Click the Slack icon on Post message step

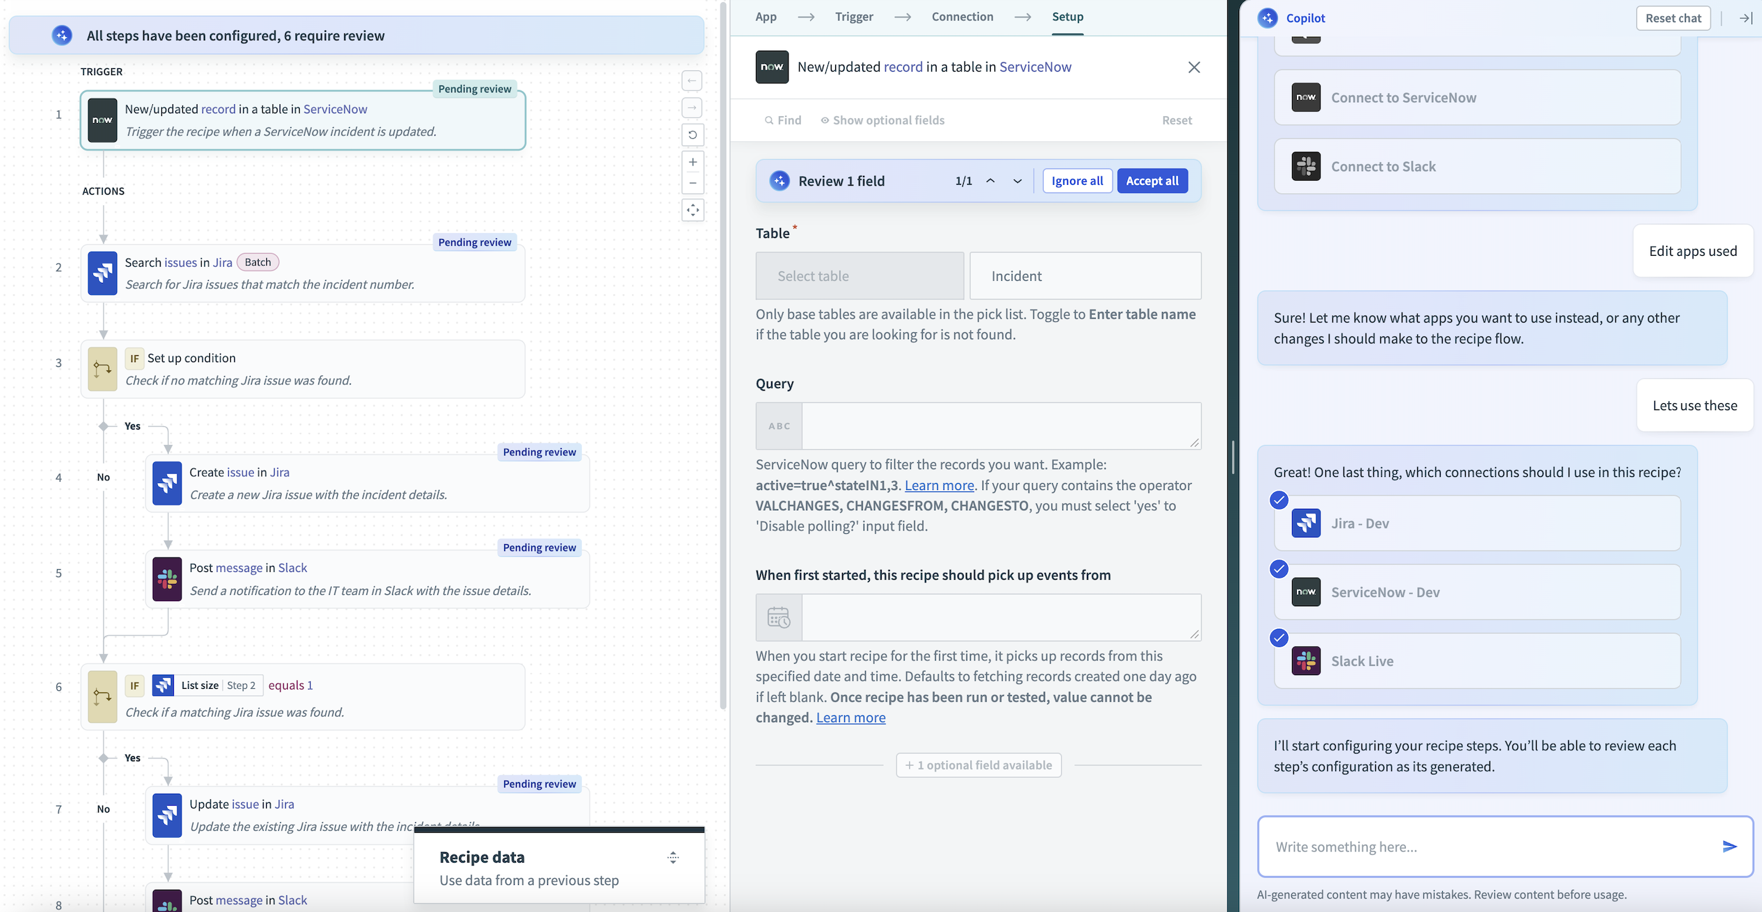point(167,578)
